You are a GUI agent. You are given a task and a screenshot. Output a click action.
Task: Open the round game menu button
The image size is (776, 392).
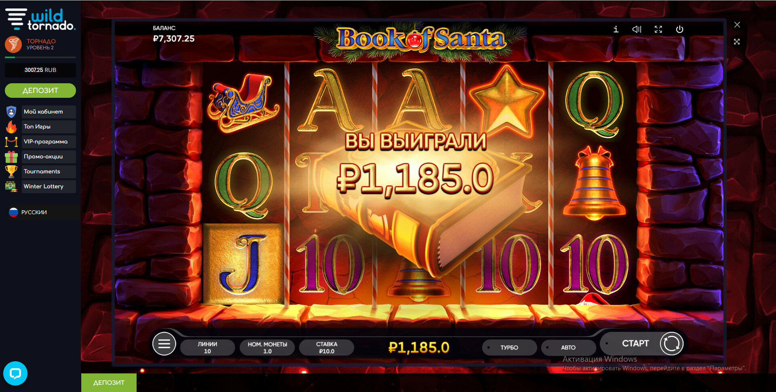point(164,344)
